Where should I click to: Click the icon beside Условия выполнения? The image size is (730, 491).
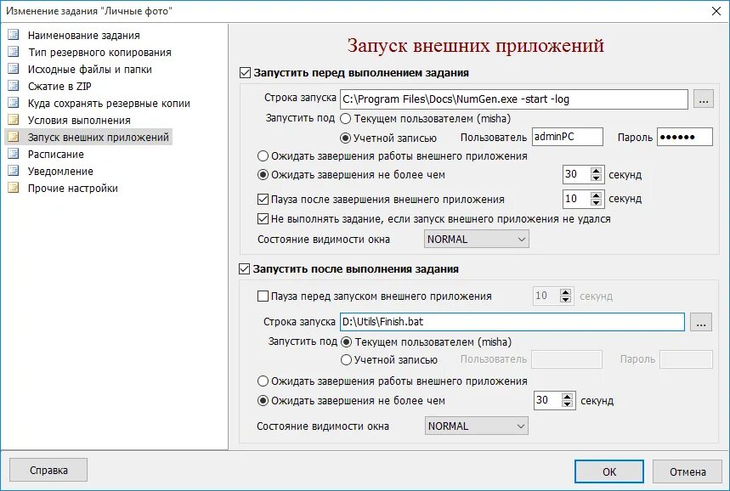pos(14,120)
